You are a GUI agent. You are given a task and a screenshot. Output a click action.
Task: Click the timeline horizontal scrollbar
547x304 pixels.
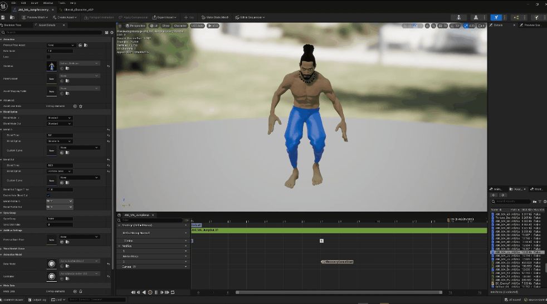[339, 292]
